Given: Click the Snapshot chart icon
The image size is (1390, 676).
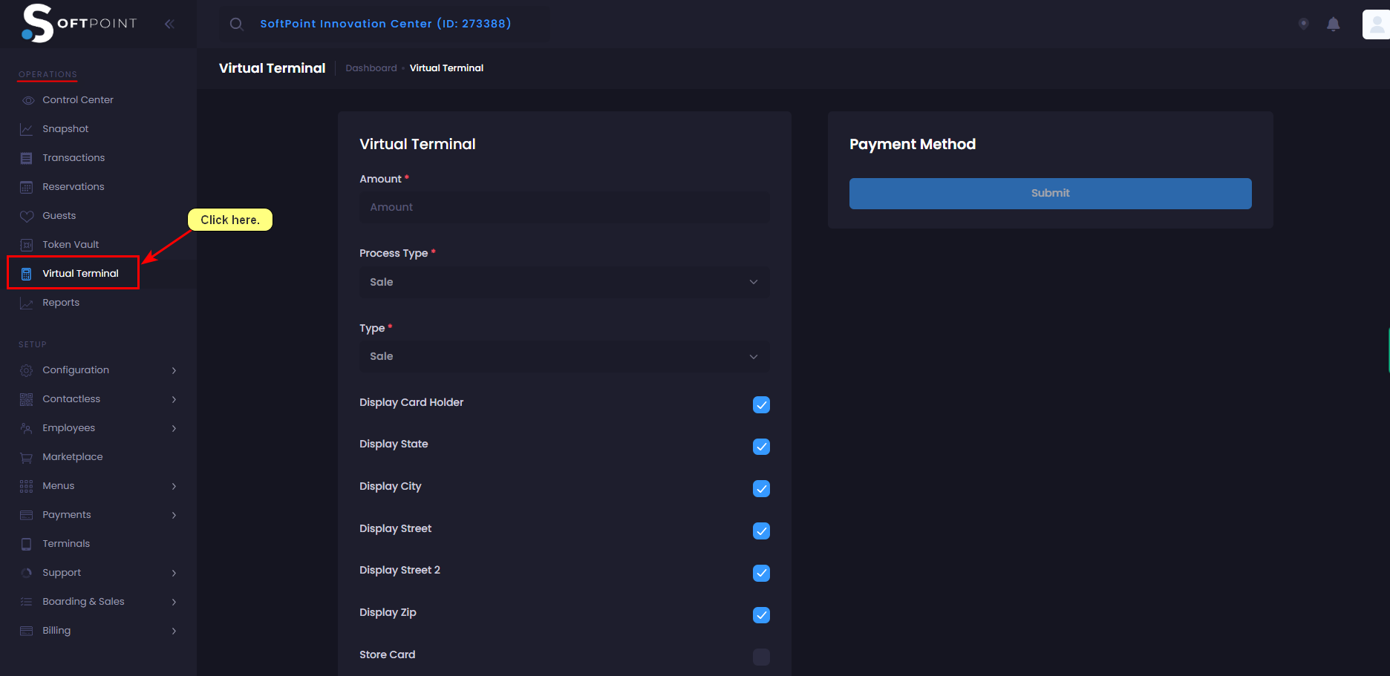Looking at the screenshot, I should click(27, 129).
